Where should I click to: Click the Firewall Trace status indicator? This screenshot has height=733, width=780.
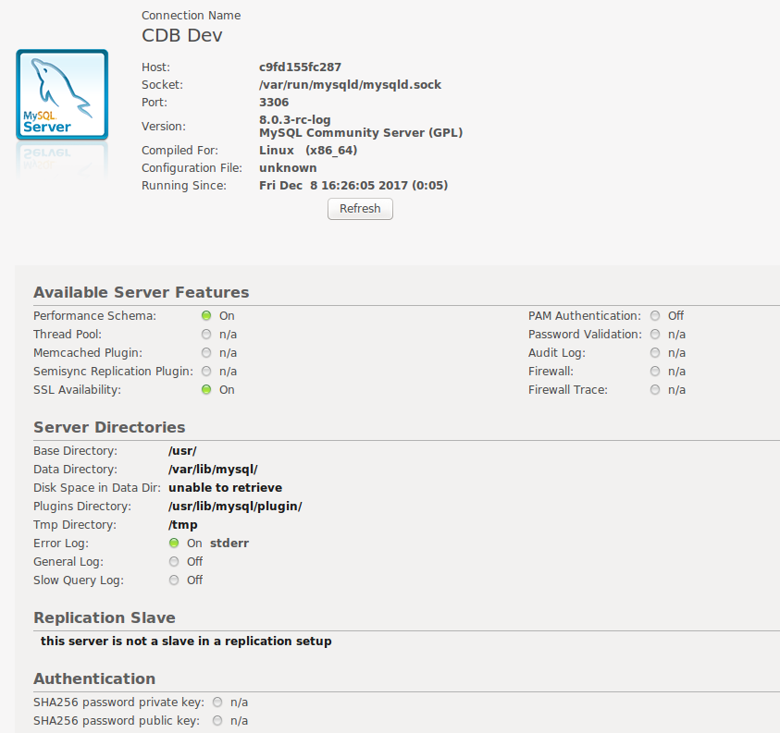pyautogui.click(x=655, y=389)
